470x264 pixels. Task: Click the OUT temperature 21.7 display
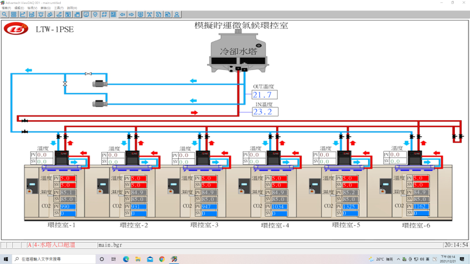click(265, 95)
